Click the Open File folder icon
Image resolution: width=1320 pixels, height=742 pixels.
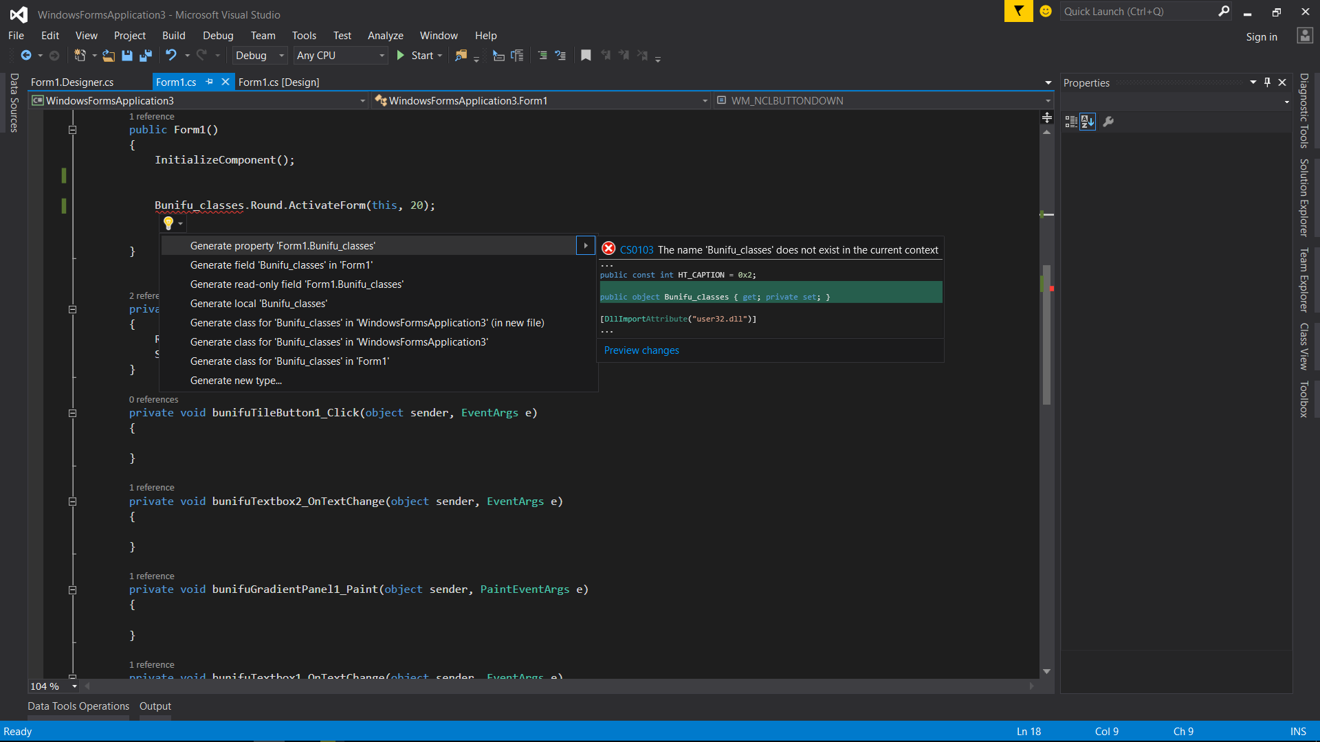pyautogui.click(x=108, y=56)
